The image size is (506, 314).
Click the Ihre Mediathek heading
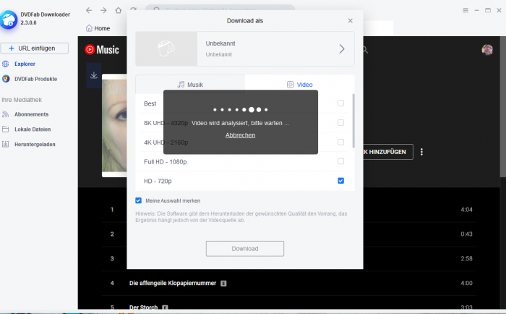click(x=22, y=100)
